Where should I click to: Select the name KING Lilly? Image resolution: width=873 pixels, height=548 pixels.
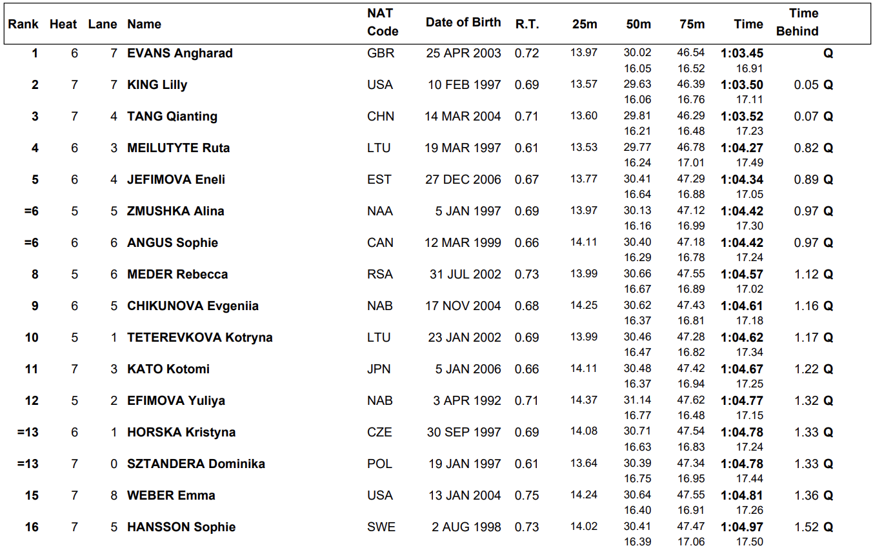pos(157,85)
